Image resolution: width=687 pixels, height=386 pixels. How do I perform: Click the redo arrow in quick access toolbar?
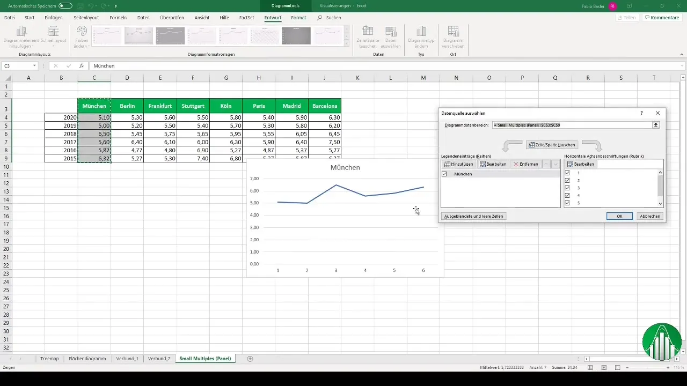(105, 5)
